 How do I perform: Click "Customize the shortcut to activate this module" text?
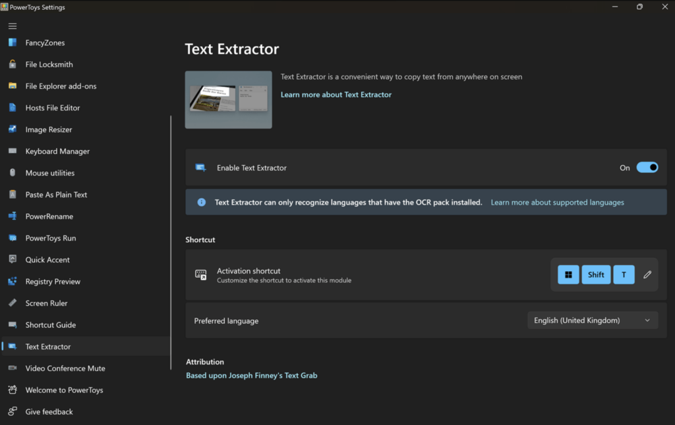click(284, 280)
